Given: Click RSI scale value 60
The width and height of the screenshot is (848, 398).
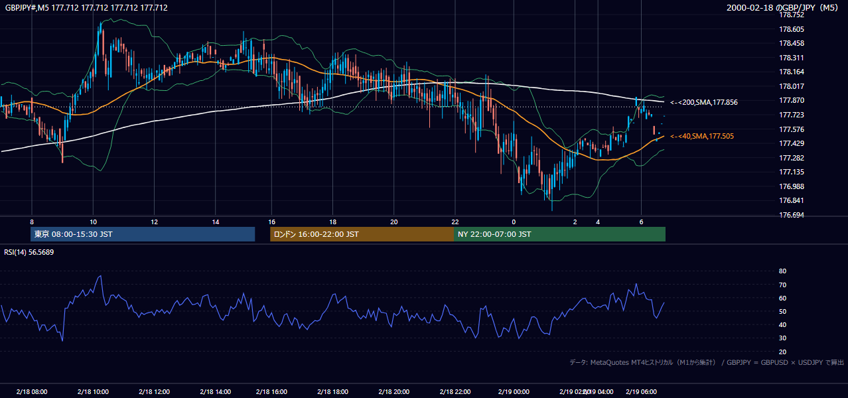Looking at the screenshot, I should tap(783, 298).
